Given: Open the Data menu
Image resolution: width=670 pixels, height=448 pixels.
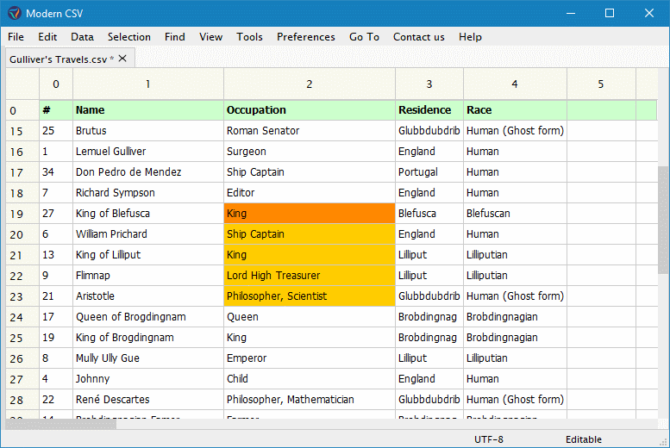Looking at the screenshot, I should [x=83, y=37].
